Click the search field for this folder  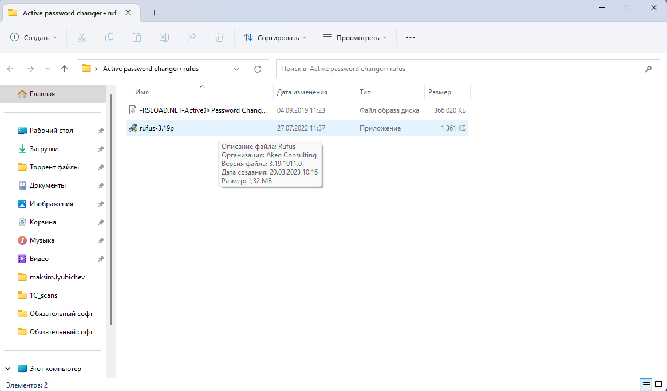(x=458, y=69)
